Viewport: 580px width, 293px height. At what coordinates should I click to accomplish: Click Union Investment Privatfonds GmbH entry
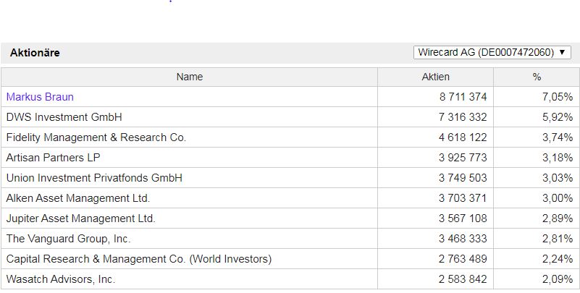click(x=94, y=178)
